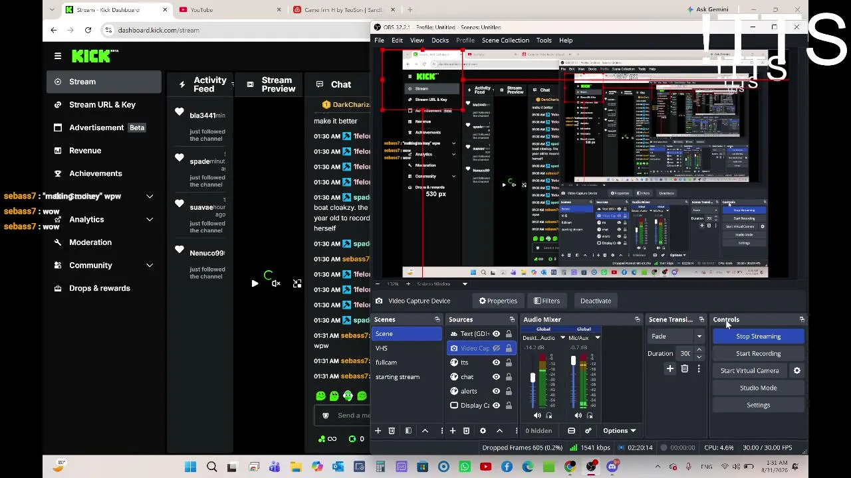This screenshot has height=478, width=851.
Task: Open transition properties three-dot menu
Action: tap(699, 369)
